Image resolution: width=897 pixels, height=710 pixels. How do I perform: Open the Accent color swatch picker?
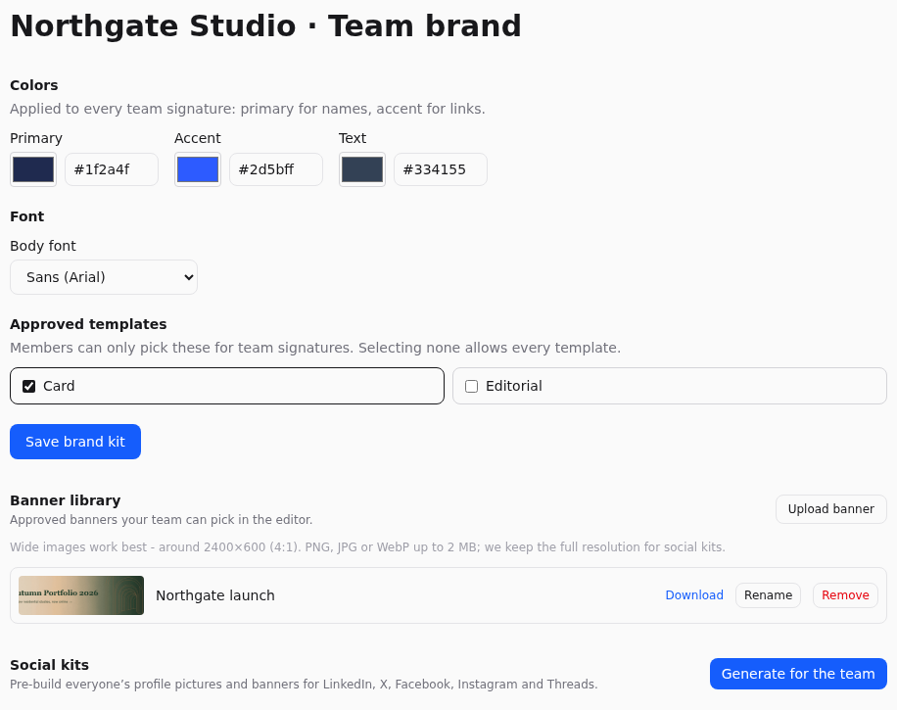198,169
